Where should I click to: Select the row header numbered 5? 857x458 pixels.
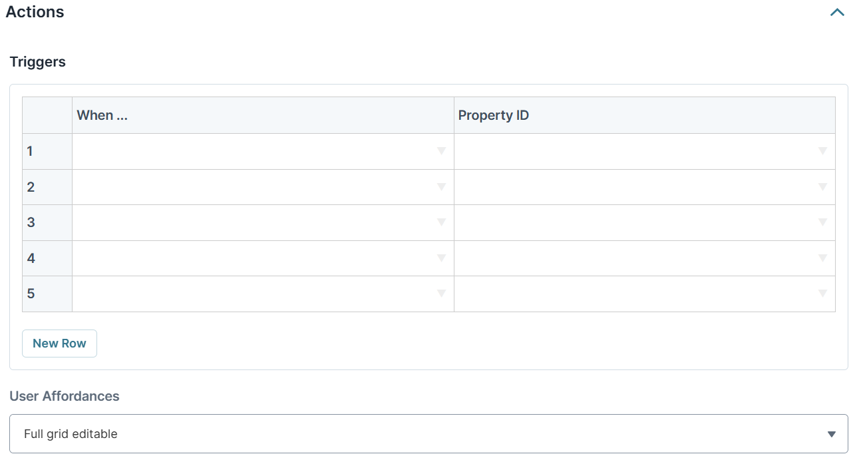pos(47,294)
